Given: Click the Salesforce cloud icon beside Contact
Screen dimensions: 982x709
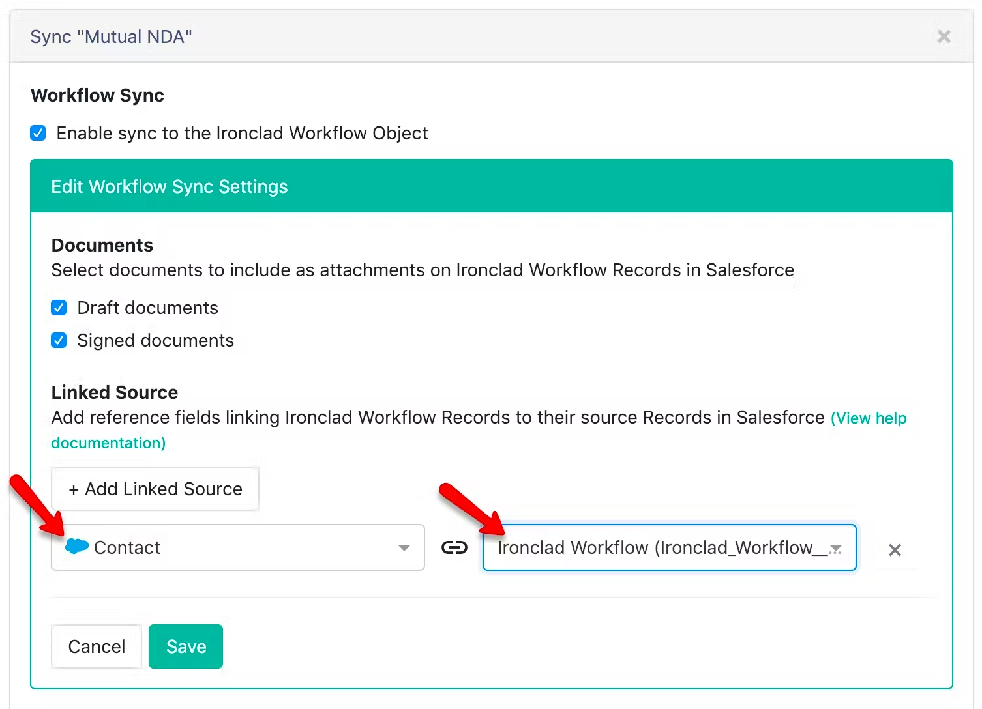Looking at the screenshot, I should [77, 546].
